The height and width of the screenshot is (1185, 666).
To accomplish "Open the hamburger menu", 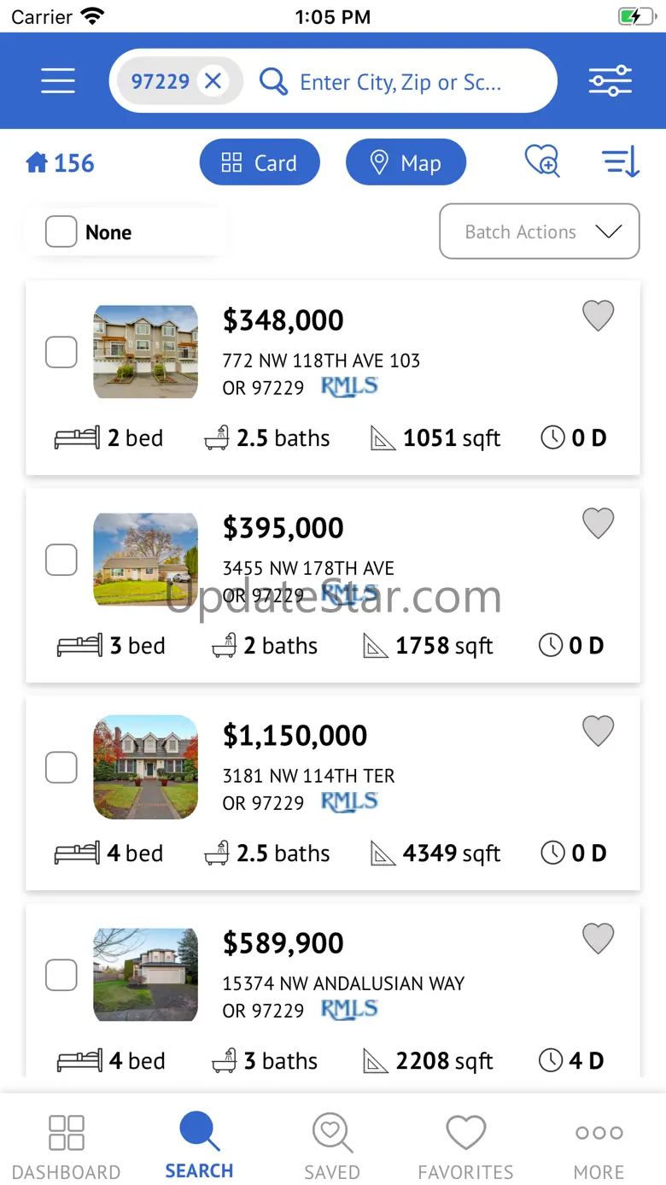I will (58, 81).
